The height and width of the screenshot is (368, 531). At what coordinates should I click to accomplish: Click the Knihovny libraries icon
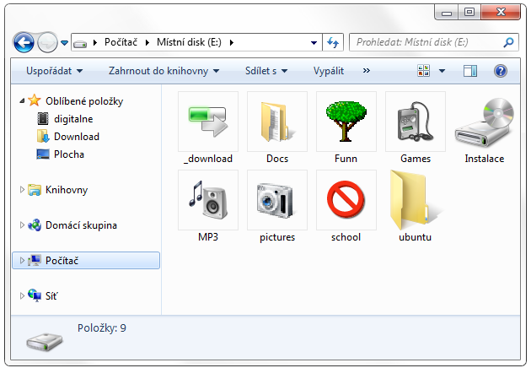pyautogui.click(x=35, y=190)
